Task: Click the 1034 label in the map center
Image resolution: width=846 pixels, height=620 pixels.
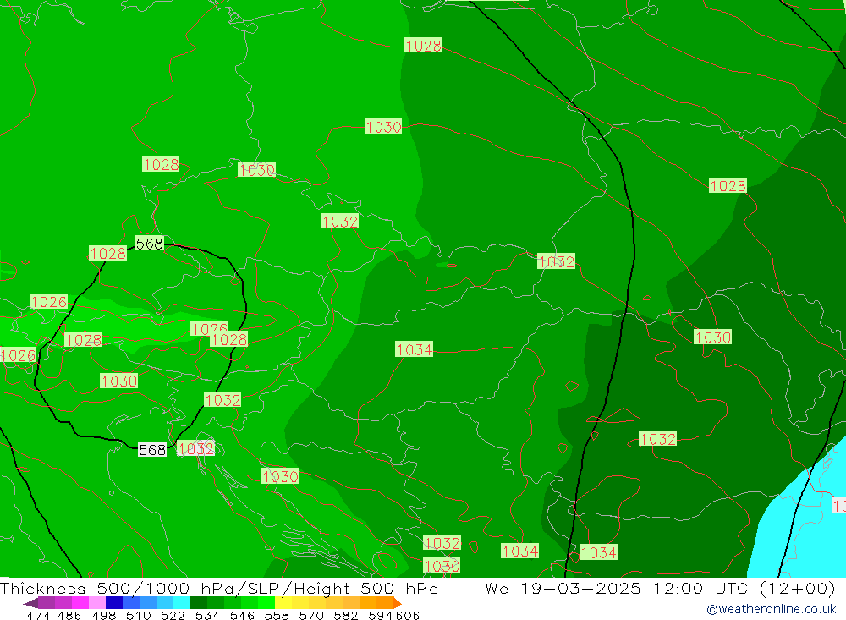Action: click(414, 349)
